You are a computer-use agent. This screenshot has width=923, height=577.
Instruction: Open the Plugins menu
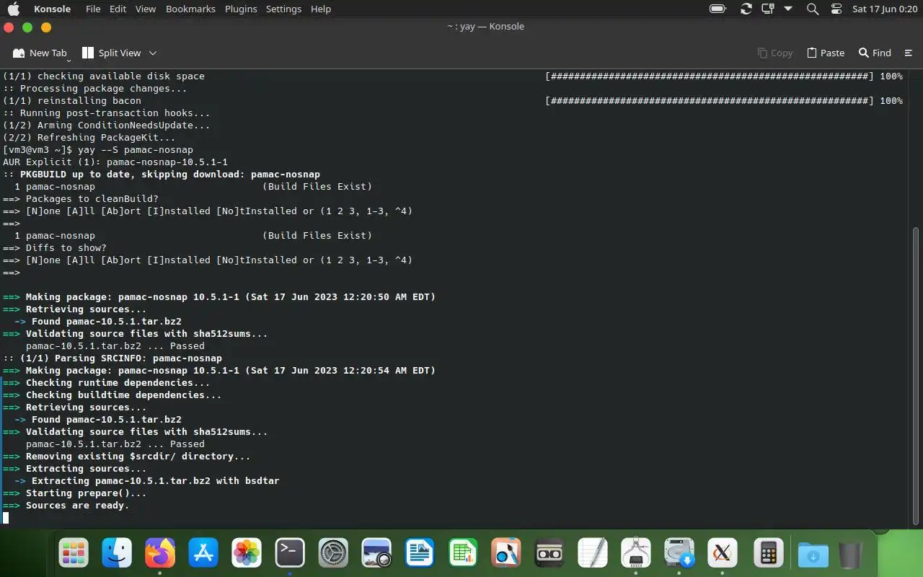(x=241, y=9)
